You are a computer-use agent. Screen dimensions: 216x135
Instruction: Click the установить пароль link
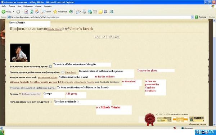[x=84, y=82]
